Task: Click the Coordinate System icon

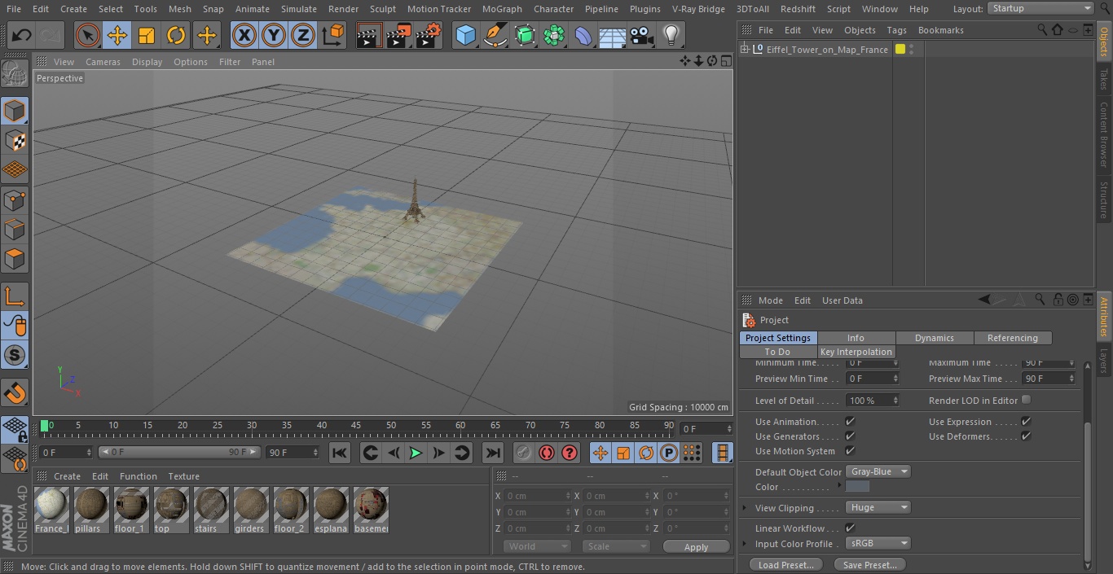Action: tap(333, 36)
